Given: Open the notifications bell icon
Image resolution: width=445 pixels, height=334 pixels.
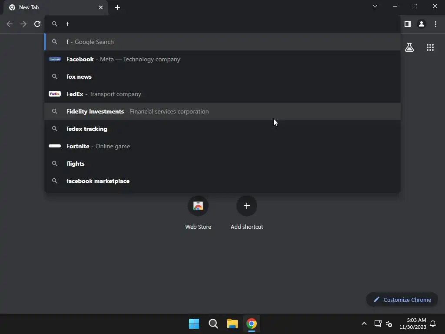Looking at the screenshot, I should [433, 324].
